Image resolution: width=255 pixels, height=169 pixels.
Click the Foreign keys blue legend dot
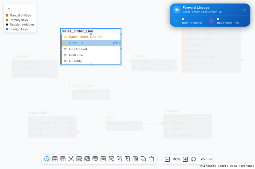click(7, 29)
